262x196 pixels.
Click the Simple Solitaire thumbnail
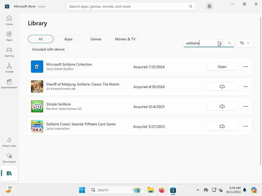point(37,106)
